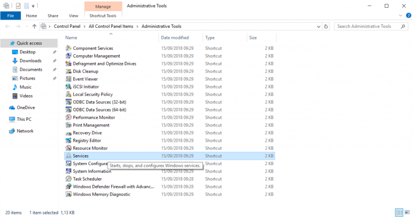This screenshot has width=413, height=217.
Task: Switch to the Home ribbon tab
Action: [31, 16]
